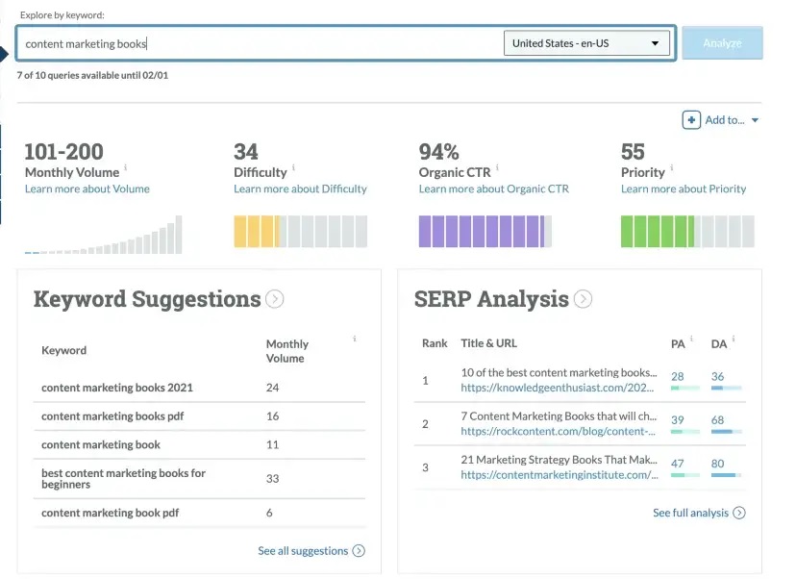Image resolution: width=796 pixels, height=579 pixels.
Task: Open the knowledgeenthusiast.com result URL
Action: 557,388
